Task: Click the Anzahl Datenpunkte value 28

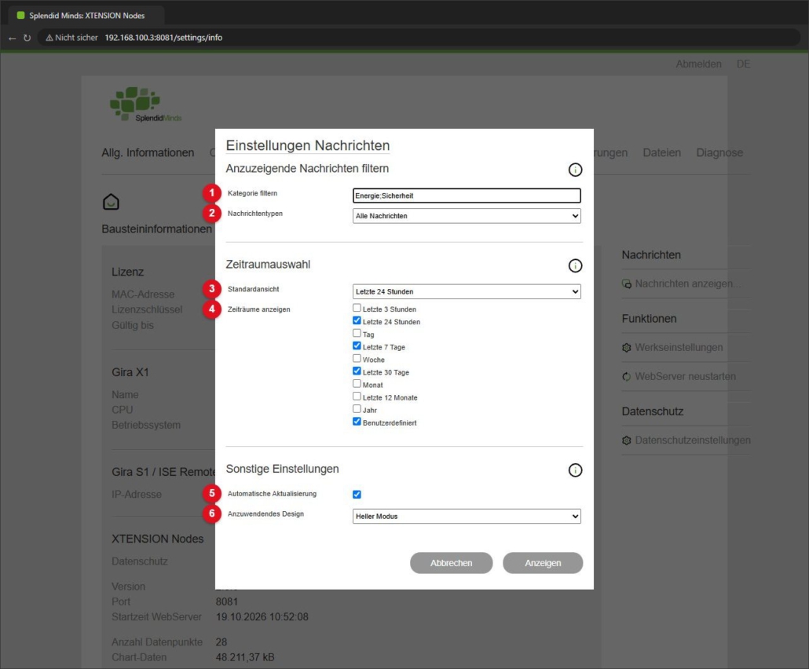Action: [x=221, y=642]
